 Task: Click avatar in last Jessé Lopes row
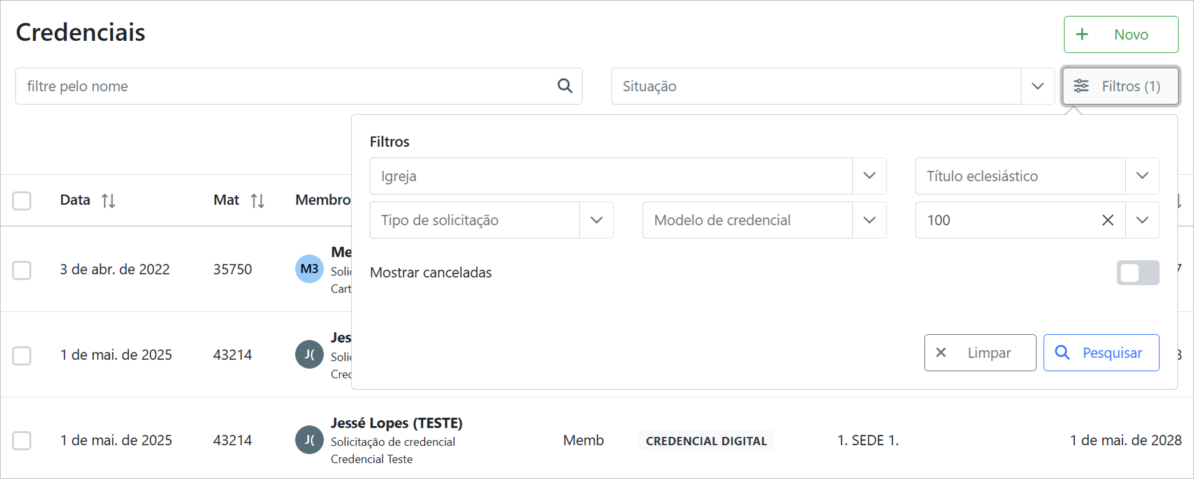coord(309,440)
